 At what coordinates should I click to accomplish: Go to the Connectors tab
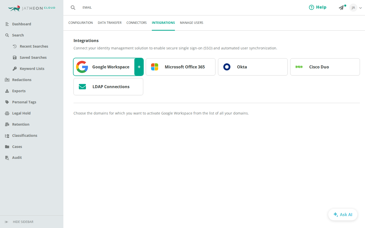click(x=137, y=23)
